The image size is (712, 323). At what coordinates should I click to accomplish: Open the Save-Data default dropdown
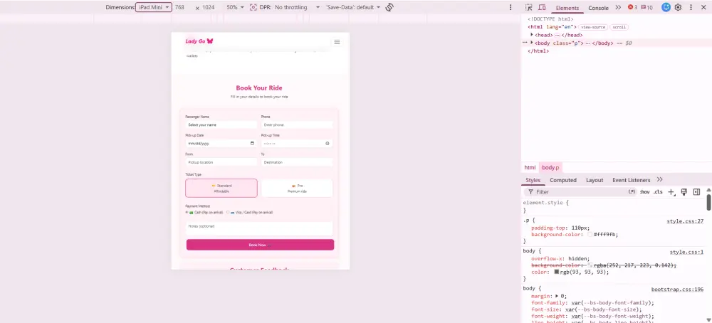(353, 7)
